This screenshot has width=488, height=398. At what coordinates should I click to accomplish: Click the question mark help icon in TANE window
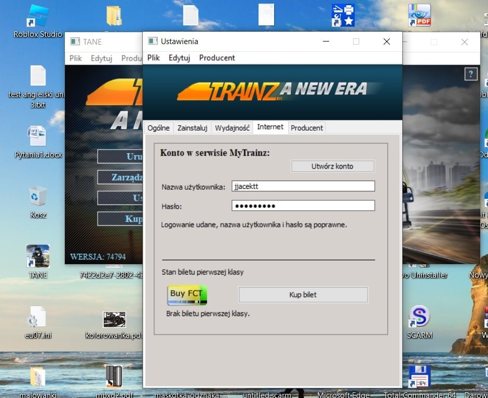[470, 74]
